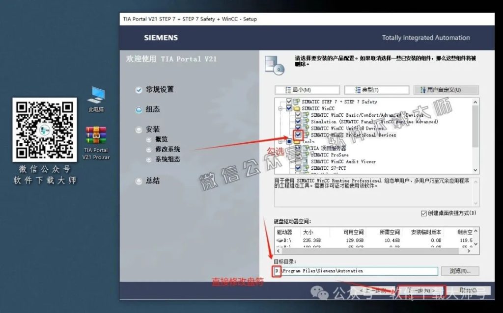This screenshot has height=313, width=503.
Task: Click the SIMATIC S7-PCT component icon
Action: pyautogui.click(x=305, y=167)
